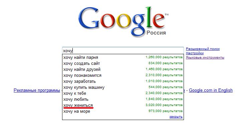Image resolution: width=241 pixels, height=127 pixels.
Task: Choose suggestion 'хочу на море'
Action: [x=123, y=111]
